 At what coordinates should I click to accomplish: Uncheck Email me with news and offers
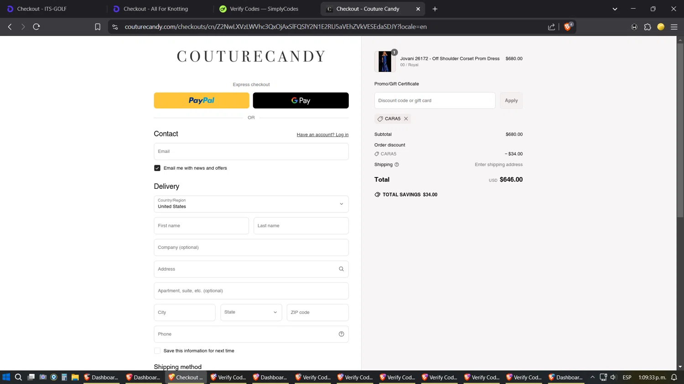(x=157, y=168)
